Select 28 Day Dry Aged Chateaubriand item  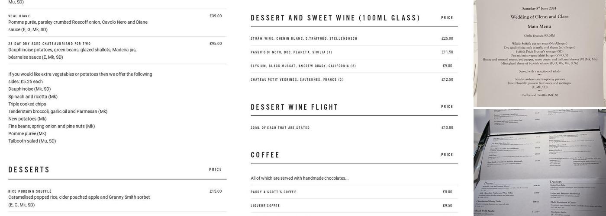click(x=50, y=44)
